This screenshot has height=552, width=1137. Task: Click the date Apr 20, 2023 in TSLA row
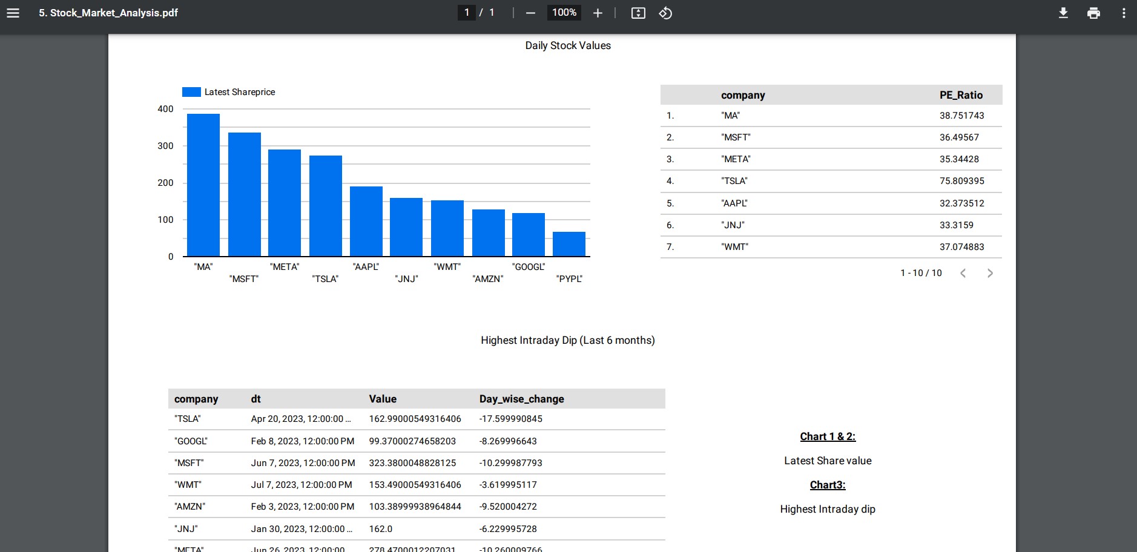click(301, 419)
